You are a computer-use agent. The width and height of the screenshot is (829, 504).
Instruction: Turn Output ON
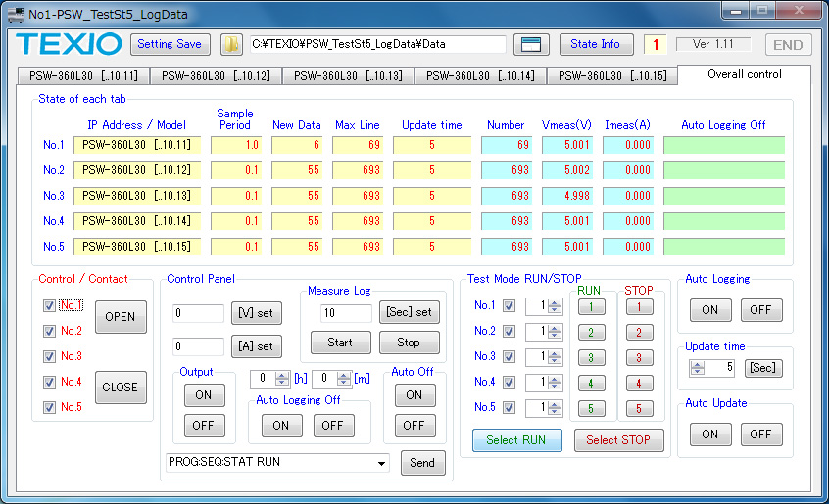204,395
